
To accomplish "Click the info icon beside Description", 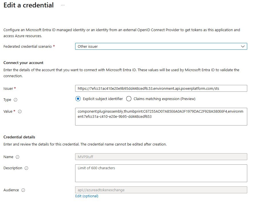I will click(26, 168).
